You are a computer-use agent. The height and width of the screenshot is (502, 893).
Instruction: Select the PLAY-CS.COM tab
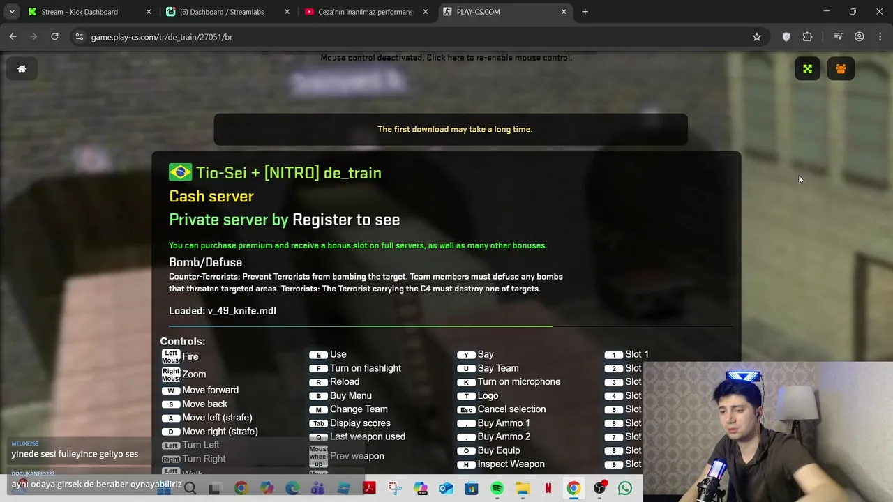[505, 12]
